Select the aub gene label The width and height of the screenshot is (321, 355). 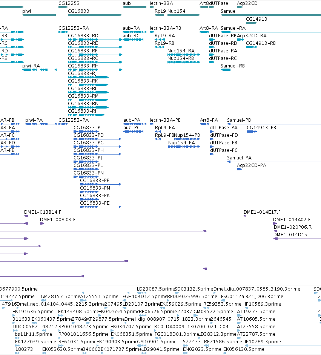coord(127,3)
